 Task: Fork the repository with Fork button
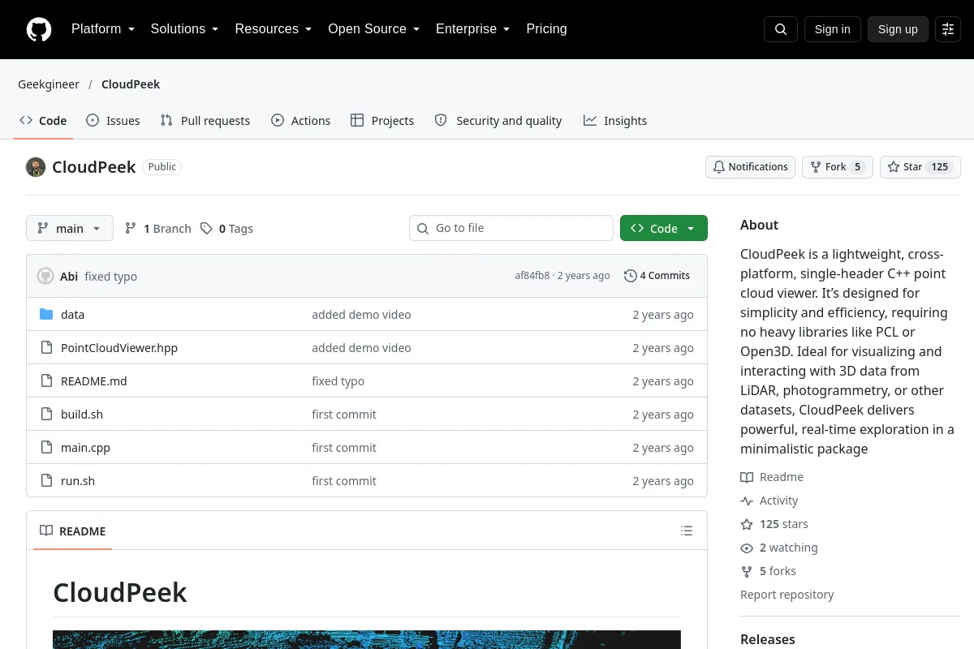[838, 167]
